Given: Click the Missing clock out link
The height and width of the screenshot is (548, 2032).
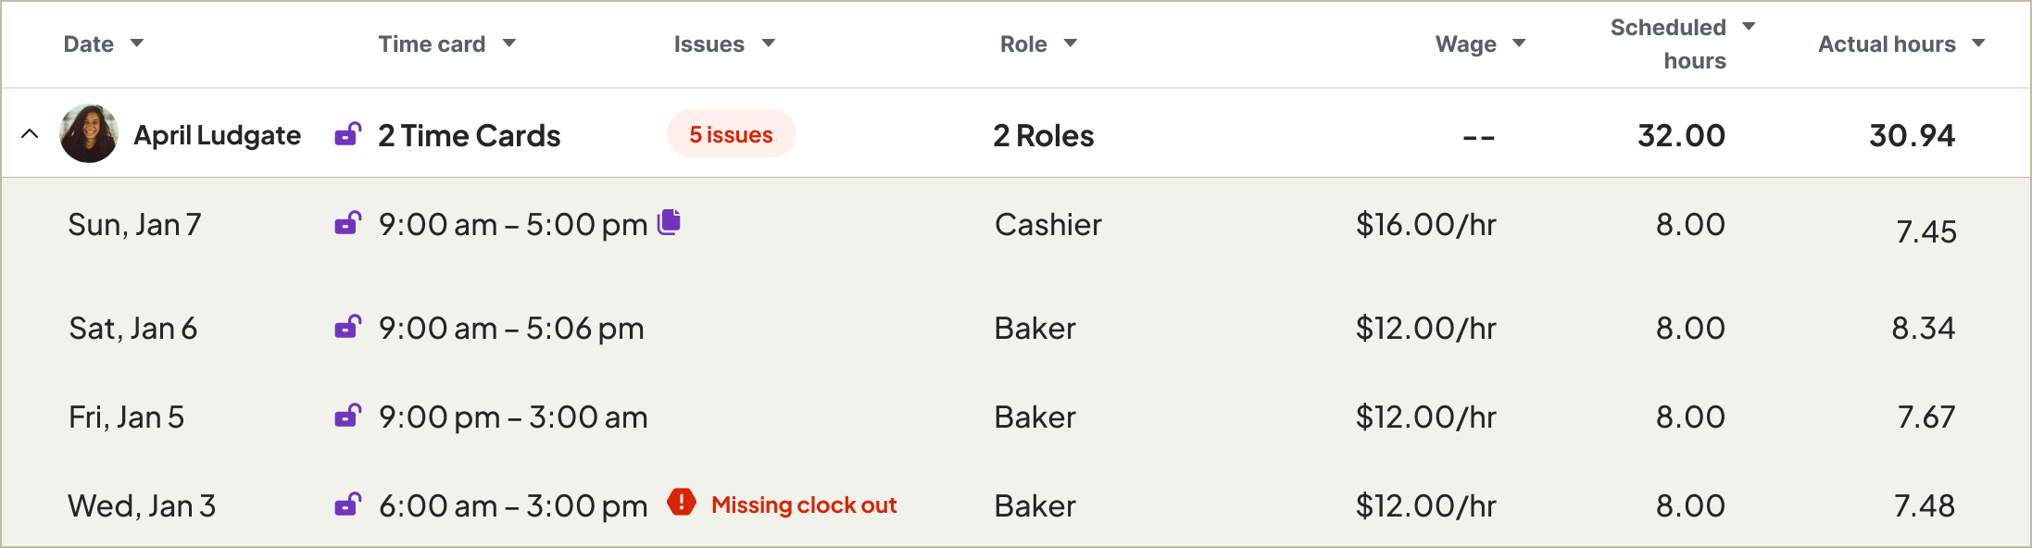Looking at the screenshot, I should tap(803, 504).
